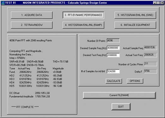The image size is (165, 118).
Task: Click the Tone column header
Action: coord(12,69)
